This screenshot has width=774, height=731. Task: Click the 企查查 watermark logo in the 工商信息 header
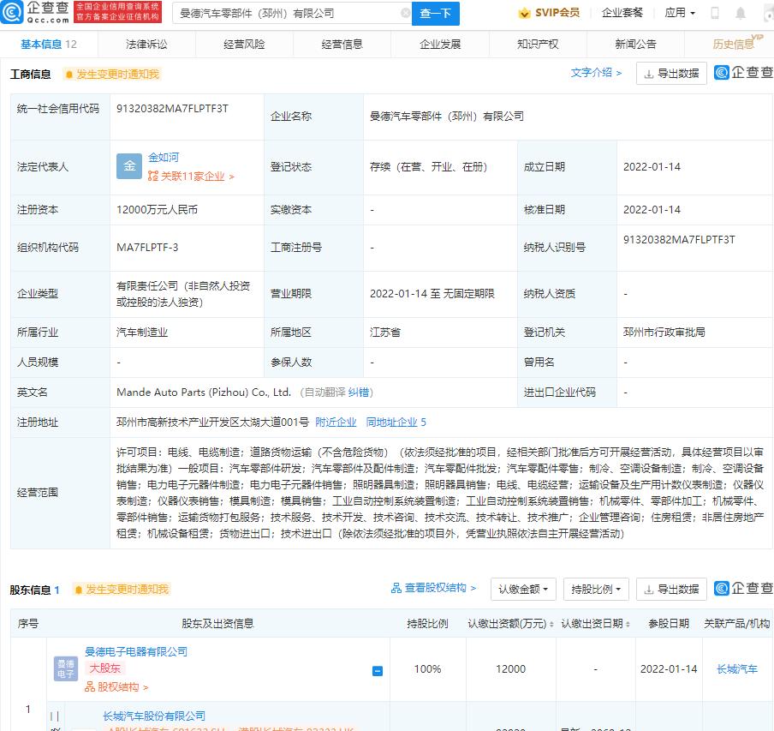tap(743, 73)
